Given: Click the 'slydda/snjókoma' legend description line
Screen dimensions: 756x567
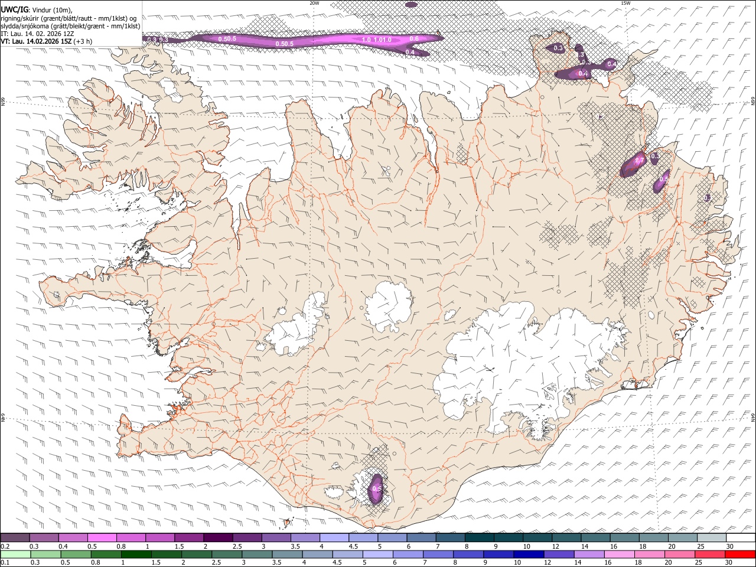Looking at the screenshot, I should coord(70,26).
